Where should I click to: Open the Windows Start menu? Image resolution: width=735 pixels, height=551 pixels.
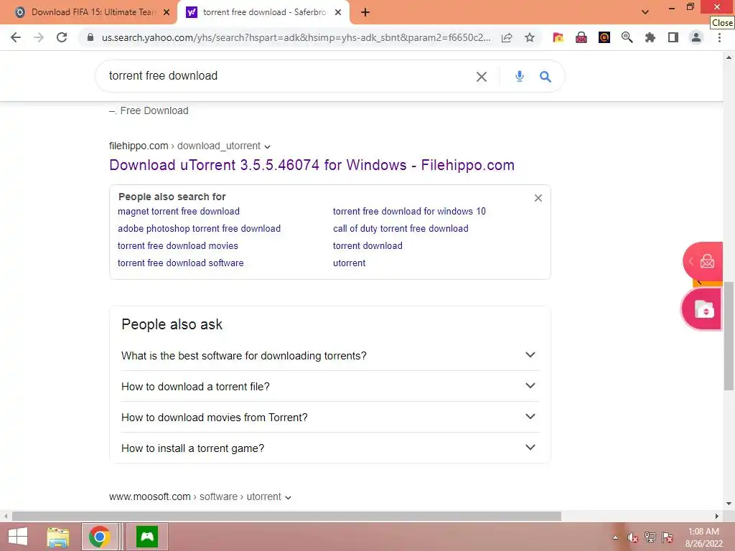(18, 537)
